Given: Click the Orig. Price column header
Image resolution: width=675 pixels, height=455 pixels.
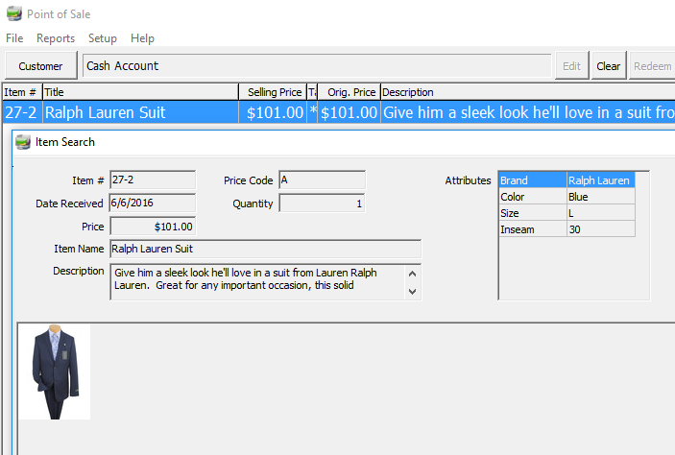Looking at the screenshot, I should click(x=350, y=92).
